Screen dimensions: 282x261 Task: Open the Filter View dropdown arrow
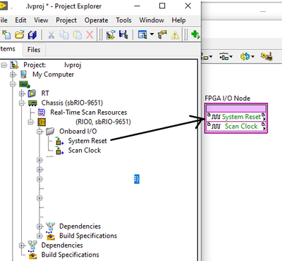(x=152, y=34)
